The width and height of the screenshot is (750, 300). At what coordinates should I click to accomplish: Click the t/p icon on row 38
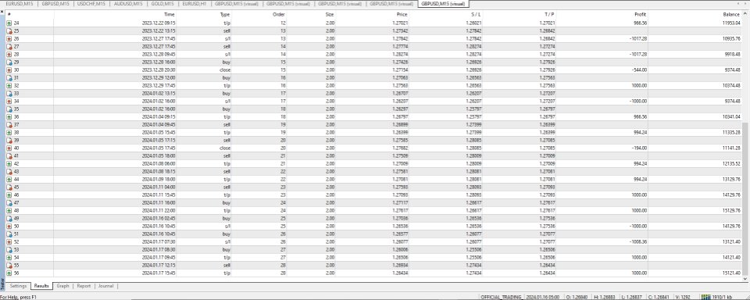tap(9, 133)
